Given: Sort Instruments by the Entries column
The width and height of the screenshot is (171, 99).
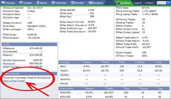Looking at the screenshot, I should (144, 88).
